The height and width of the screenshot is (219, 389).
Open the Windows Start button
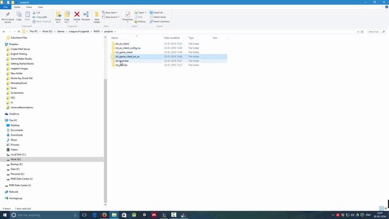coord(5,215)
